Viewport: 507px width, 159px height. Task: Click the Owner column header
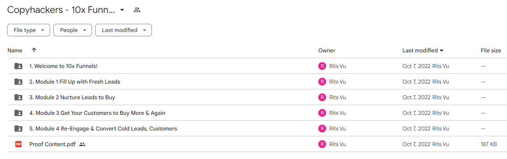click(x=327, y=50)
